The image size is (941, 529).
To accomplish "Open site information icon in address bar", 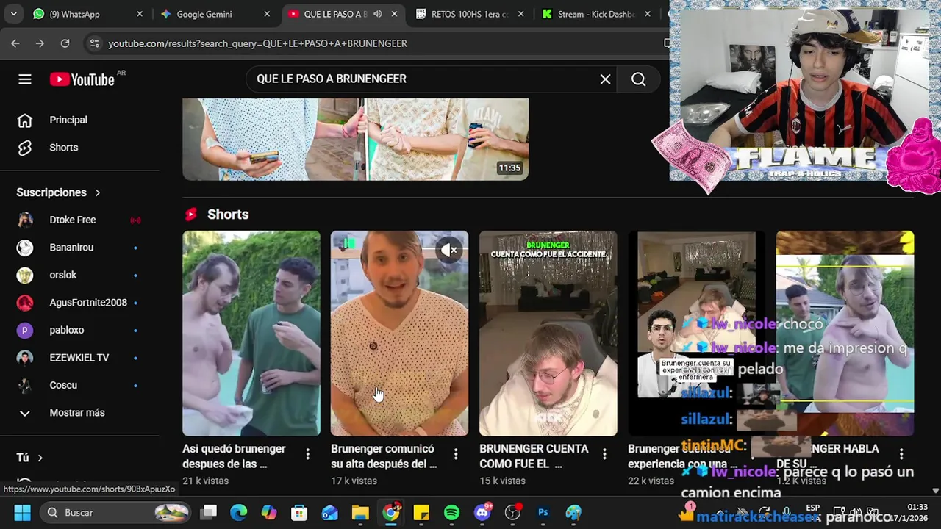I will tap(94, 43).
